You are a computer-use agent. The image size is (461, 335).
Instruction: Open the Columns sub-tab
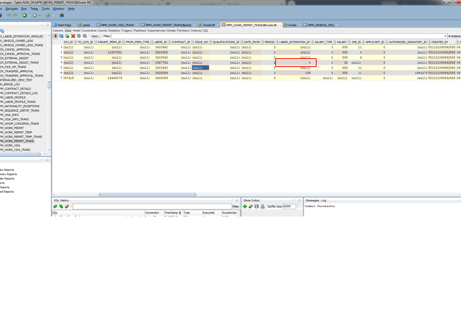58,31
